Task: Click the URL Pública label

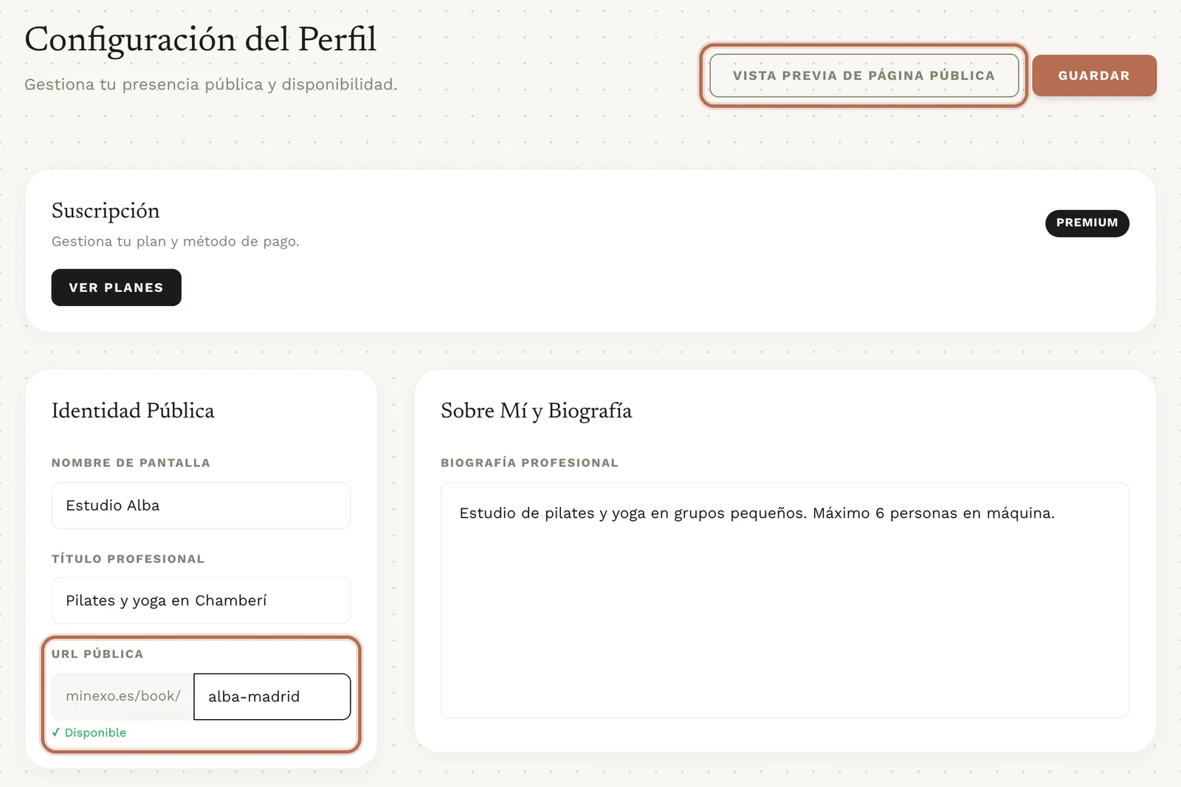Action: 97,654
